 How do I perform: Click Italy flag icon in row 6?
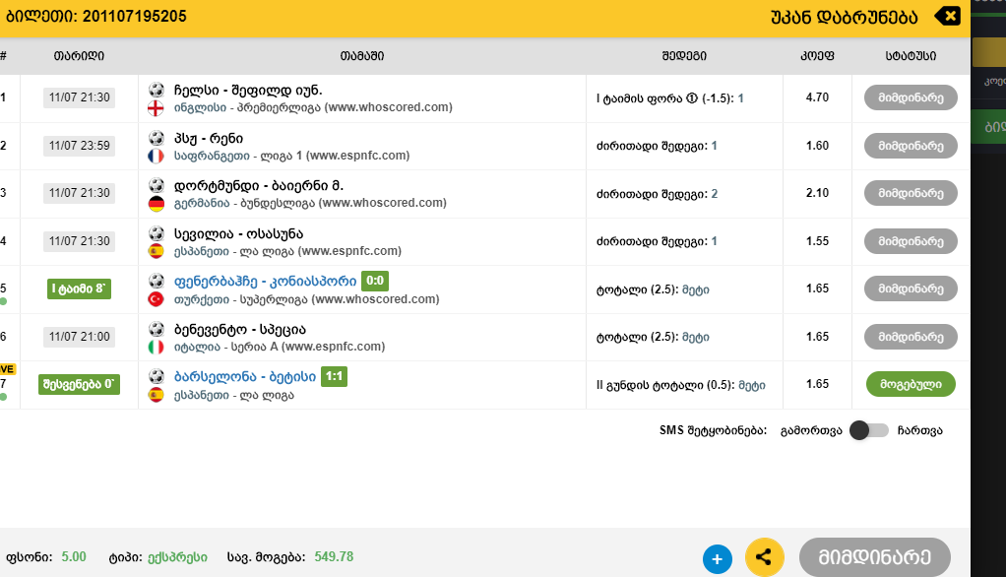(156, 348)
